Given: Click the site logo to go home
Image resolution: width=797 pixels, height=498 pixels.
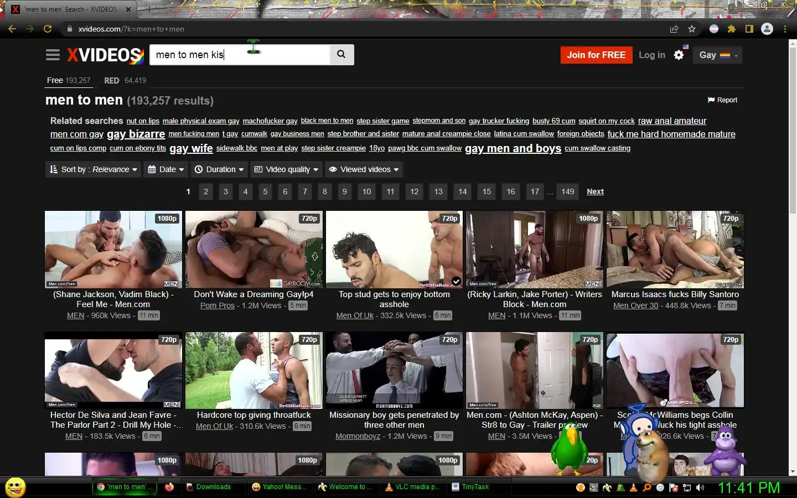Looking at the screenshot, I should [x=105, y=55].
